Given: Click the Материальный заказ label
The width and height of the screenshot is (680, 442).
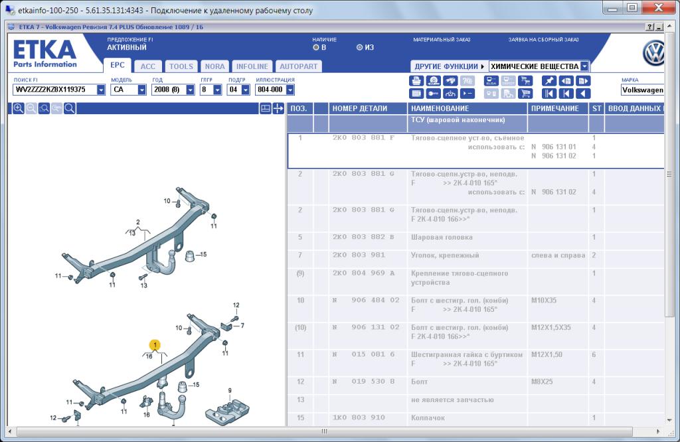Looking at the screenshot, I should (442, 39).
